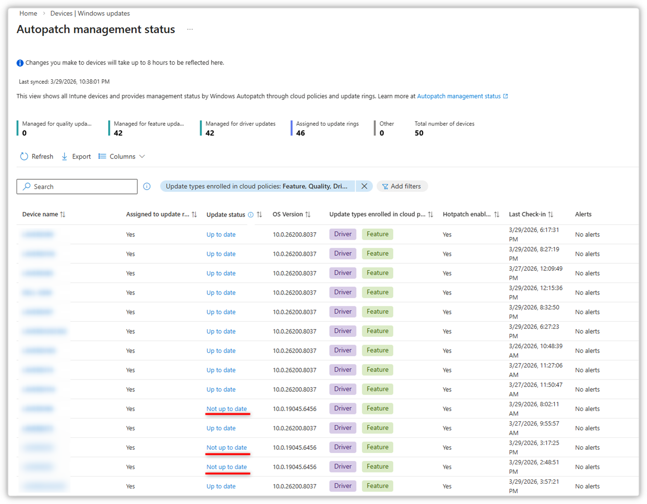The image size is (647, 504).
Task: Click info icon beside Update status header
Action: tap(251, 215)
